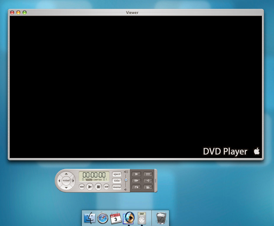Screen dimensions: 274x226
Task: Start playback with the play button
Action: pyautogui.click(x=90, y=187)
